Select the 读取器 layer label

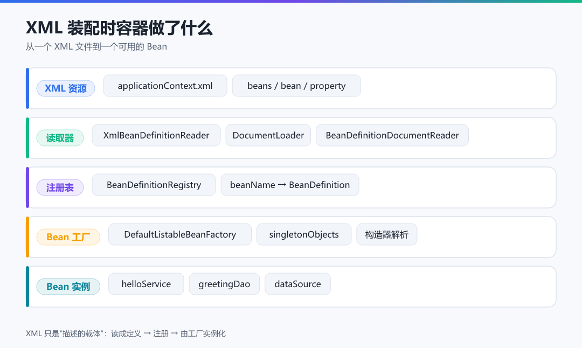coord(60,138)
